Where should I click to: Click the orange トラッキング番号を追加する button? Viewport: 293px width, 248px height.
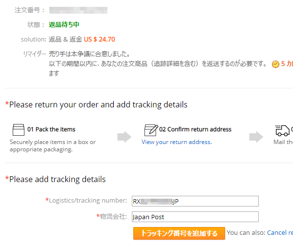pyautogui.click(x=179, y=233)
